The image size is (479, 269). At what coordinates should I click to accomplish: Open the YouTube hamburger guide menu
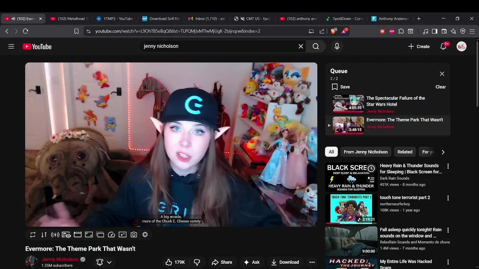tap(11, 46)
